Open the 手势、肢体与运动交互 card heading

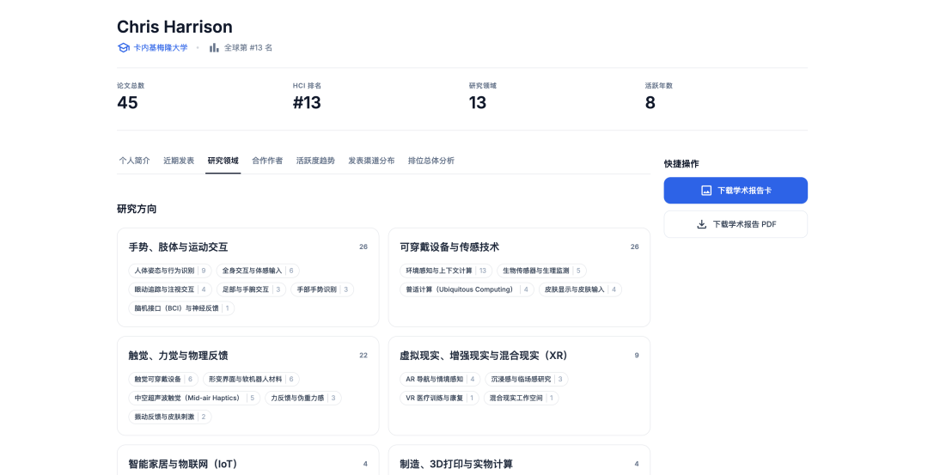[178, 247]
